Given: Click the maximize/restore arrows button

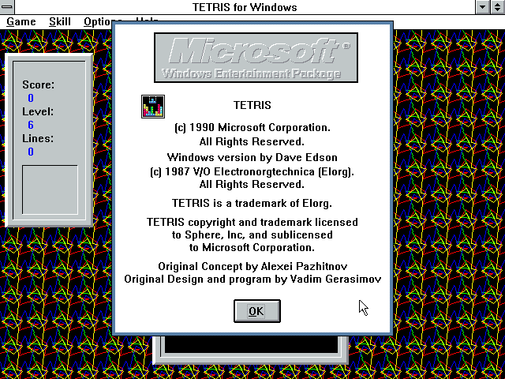Looking at the screenshot, I should 498,7.
